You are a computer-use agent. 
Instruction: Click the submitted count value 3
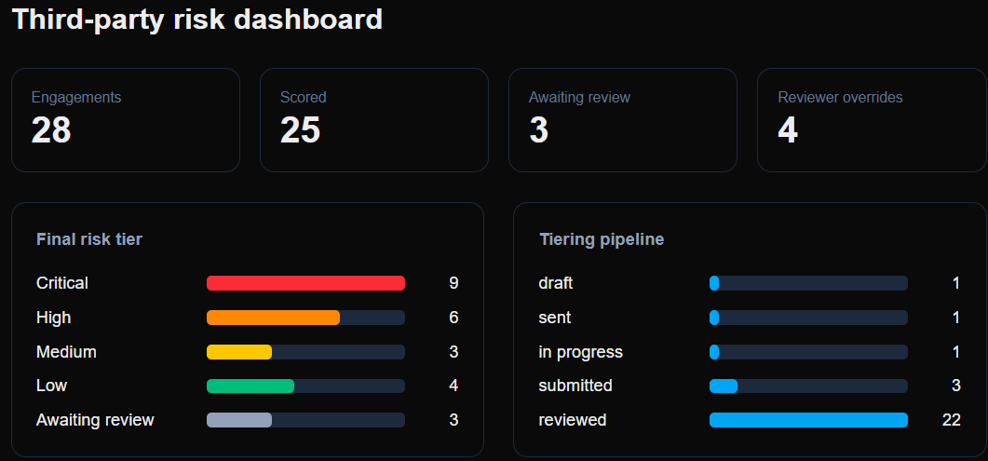955,386
